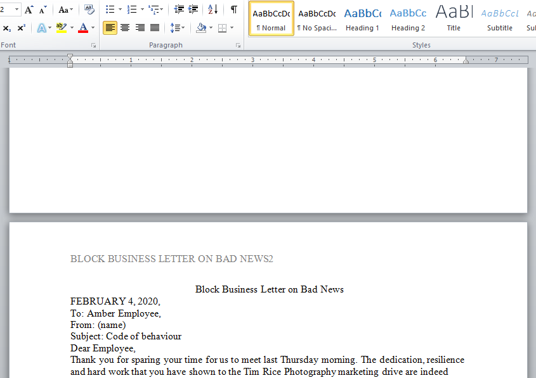The width and height of the screenshot is (536, 378).
Task: Decrease the paragraph indent
Action: pos(179,9)
